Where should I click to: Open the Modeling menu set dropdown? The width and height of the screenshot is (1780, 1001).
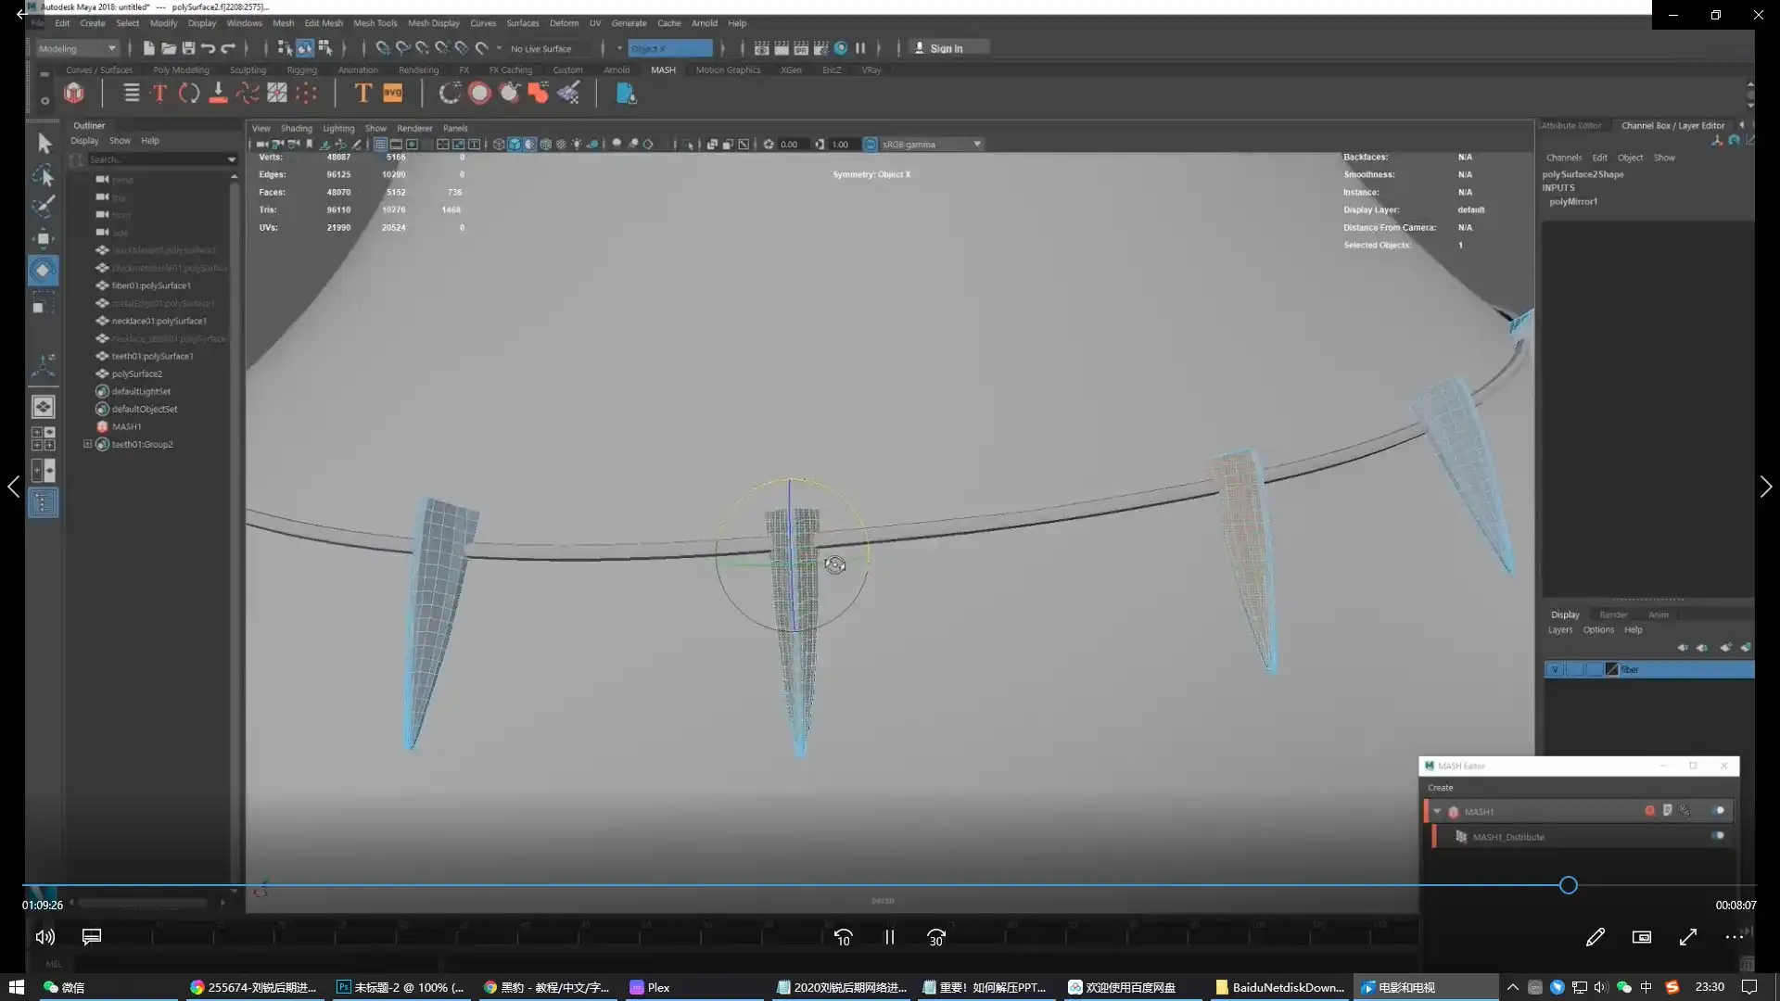tap(78, 48)
